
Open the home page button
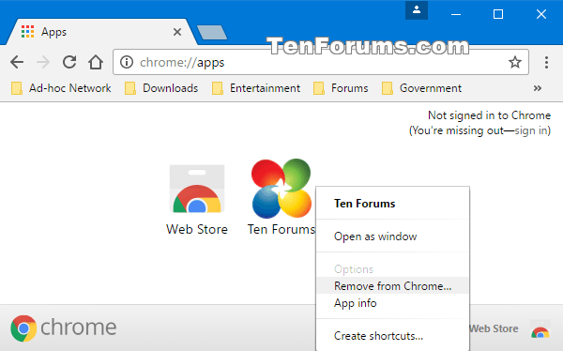96,62
